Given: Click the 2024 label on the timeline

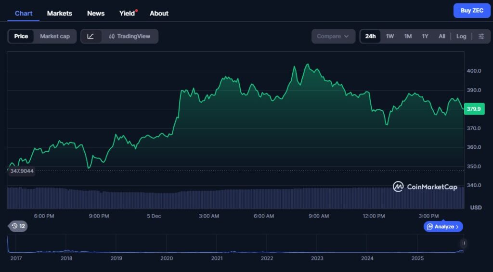Looking at the screenshot, I should point(367,258).
